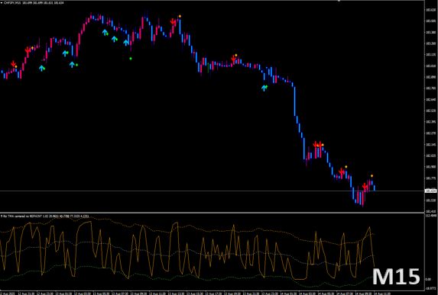Click the CHFJPY,M15 chart title text

coord(12,3)
